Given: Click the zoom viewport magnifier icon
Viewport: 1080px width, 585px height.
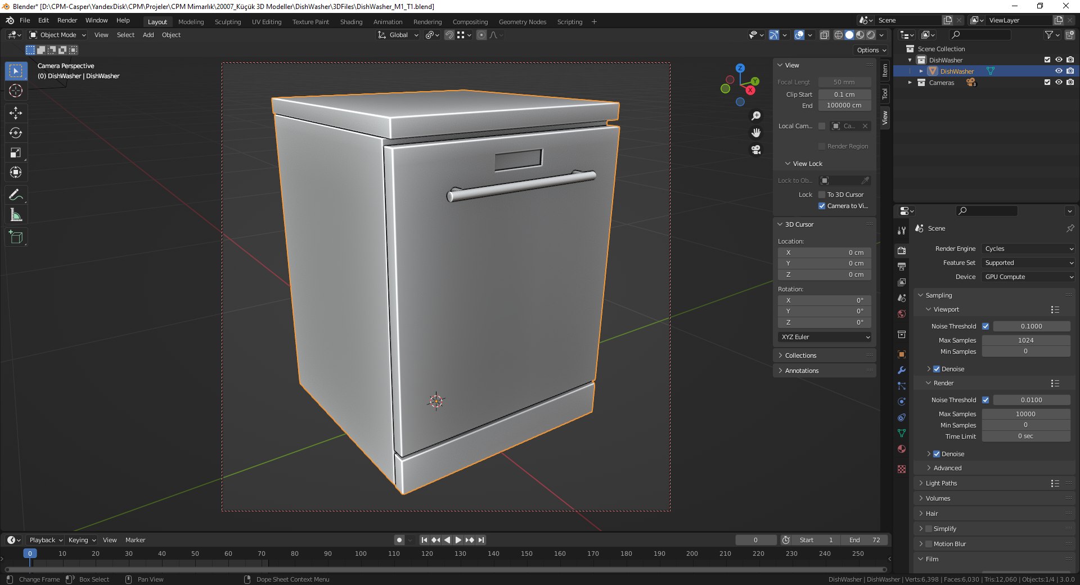Looking at the screenshot, I should (x=756, y=116).
